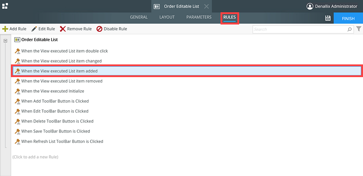The image size is (363, 176).
Task: Open the LAYOUT tab
Action: click(x=167, y=17)
